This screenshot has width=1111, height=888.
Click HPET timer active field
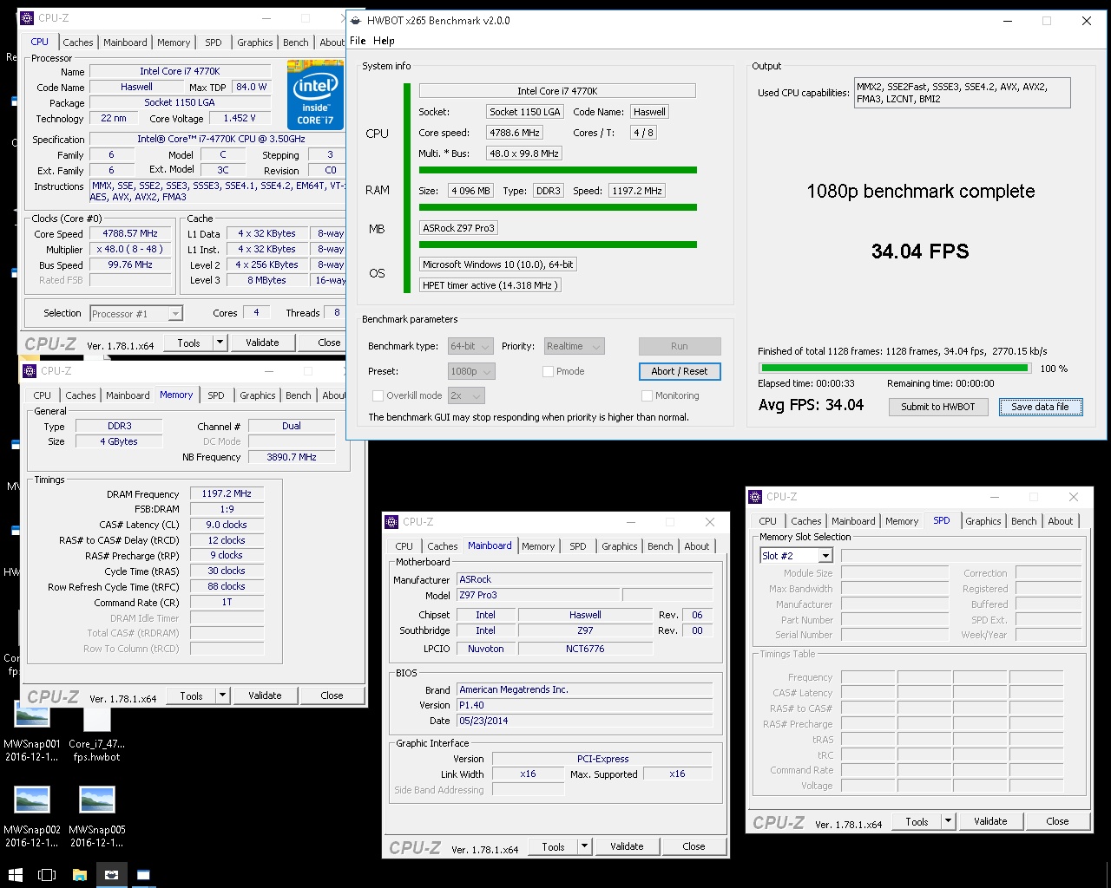[490, 285]
